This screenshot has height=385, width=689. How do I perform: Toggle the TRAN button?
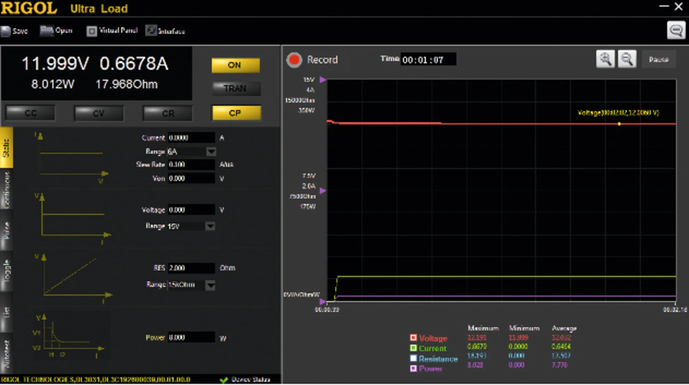[235, 88]
